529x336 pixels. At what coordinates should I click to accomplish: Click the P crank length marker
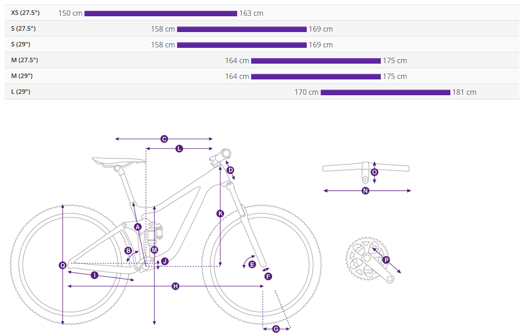[386, 260]
